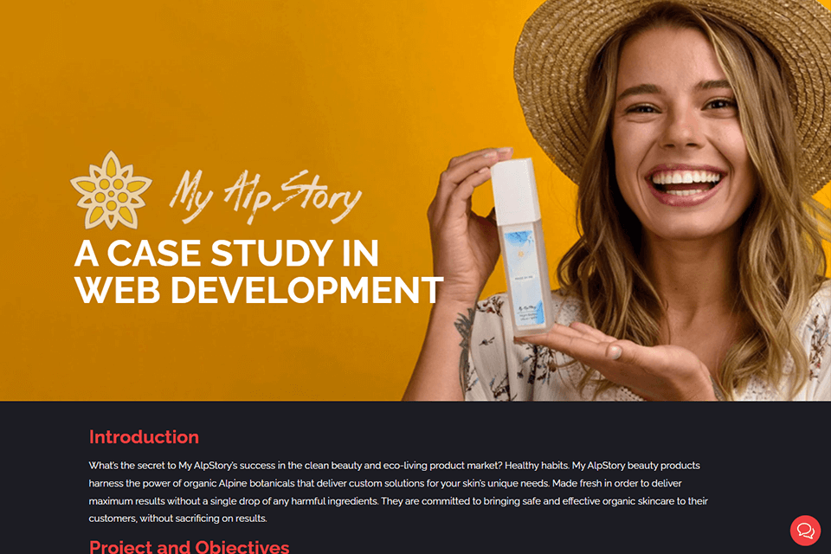
Task: Click the My AlpStory script wordmark
Action: click(265, 196)
